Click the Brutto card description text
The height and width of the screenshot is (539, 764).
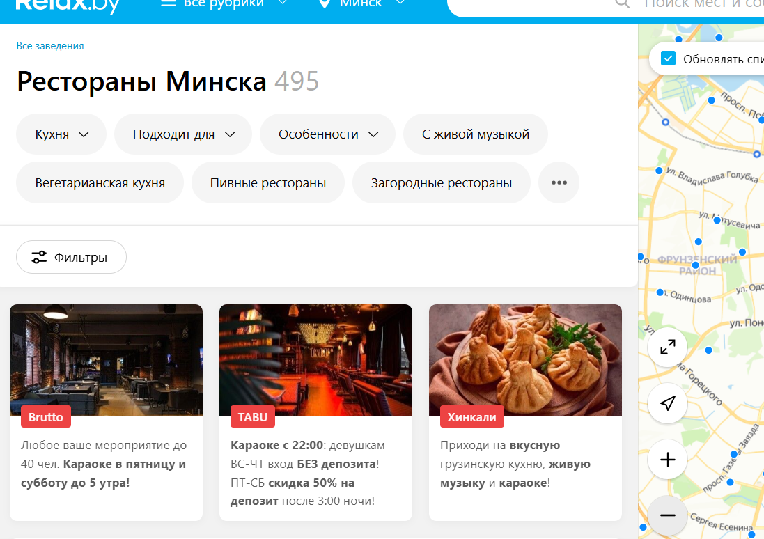pyautogui.click(x=104, y=464)
